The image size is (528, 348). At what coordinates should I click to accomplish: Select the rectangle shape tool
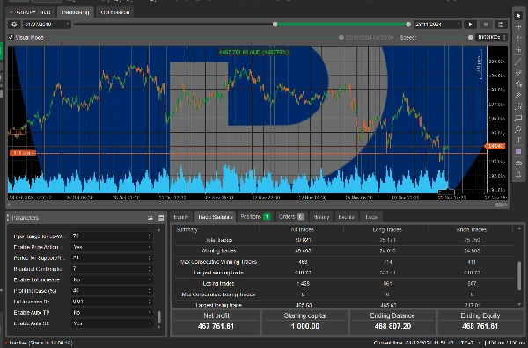pos(518,118)
